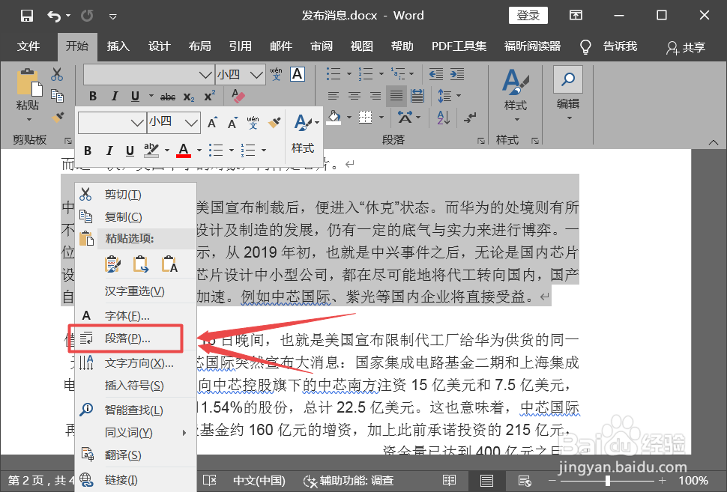The height and width of the screenshot is (492, 727).
Task: Toggle Bold in the mini toolbar
Action: (x=88, y=151)
